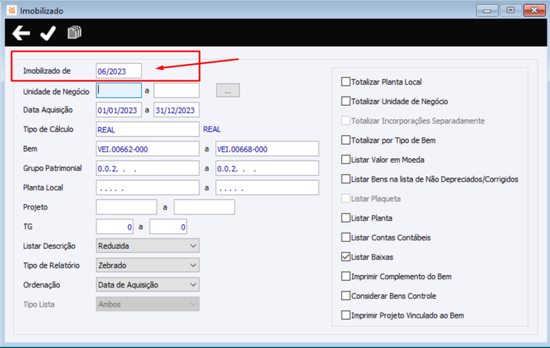Open the Listar Descrição dropdown
This screenshot has width=550, height=348.
click(x=148, y=246)
